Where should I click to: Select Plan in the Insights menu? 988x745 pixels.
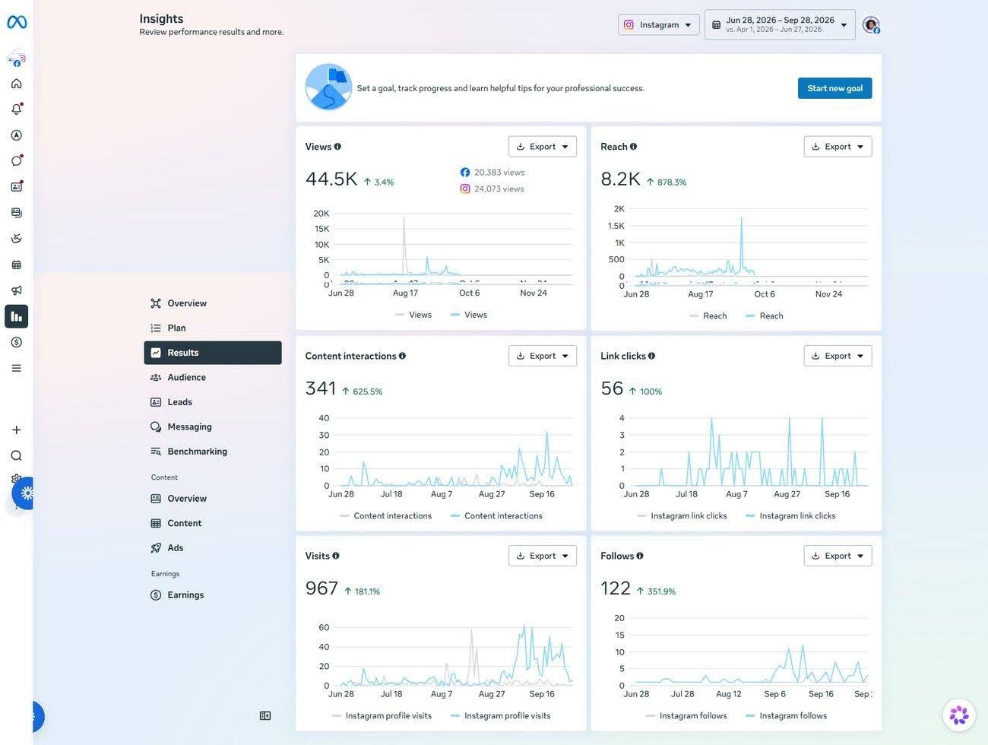pyautogui.click(x=213, y=328)
